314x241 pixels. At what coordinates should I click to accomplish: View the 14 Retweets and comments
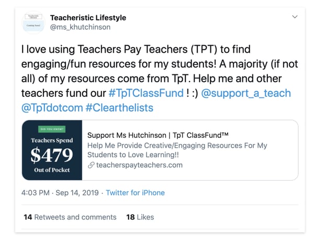click(x=70, y=217)
